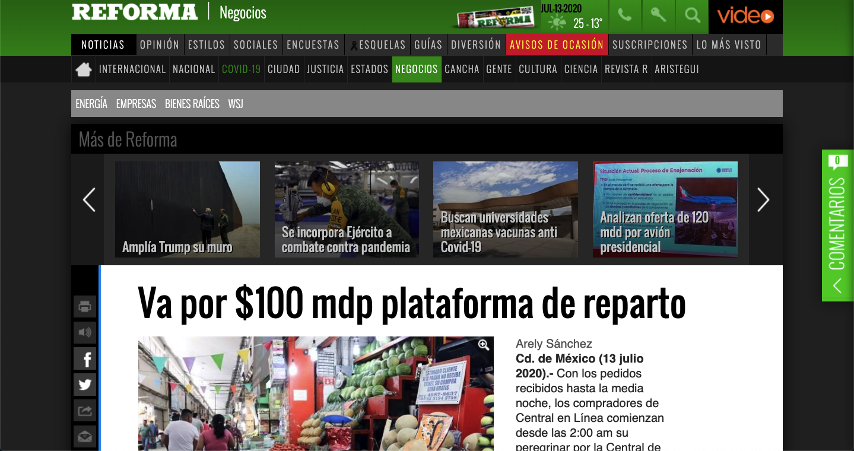Select the listen/audio icon in the sidebar
854x451 pixels.
click(x=84, y=332)
